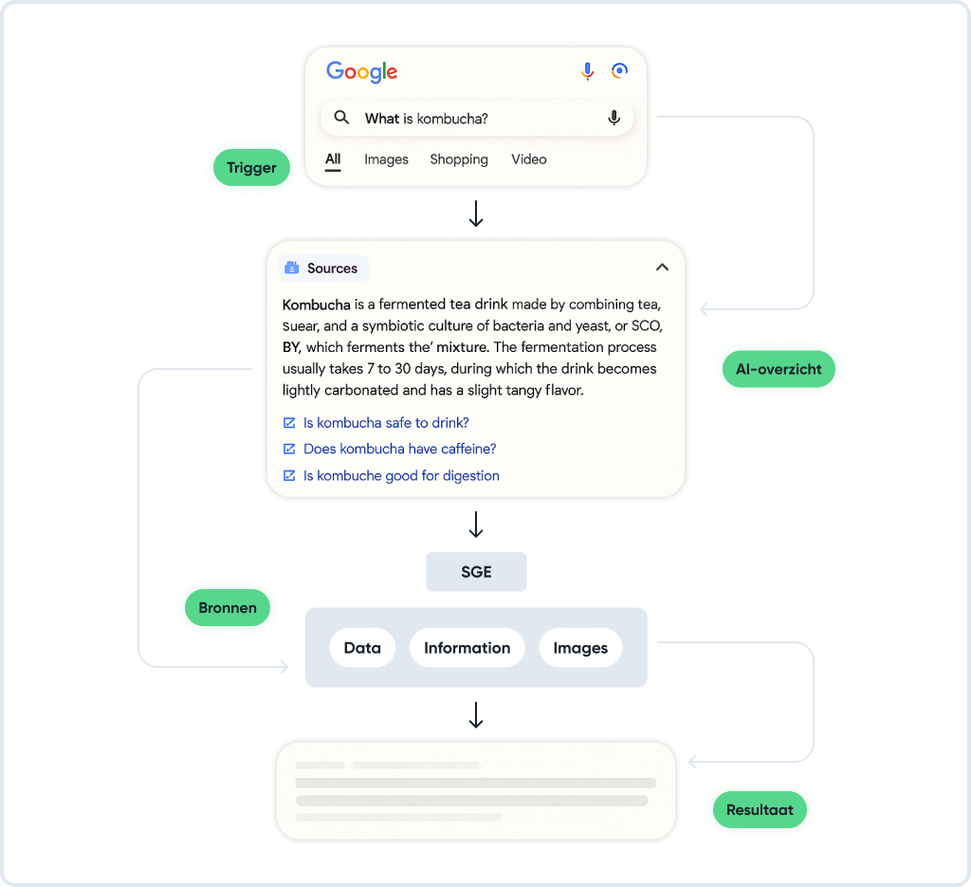
Task: Click the Sources clipboard icon
Action: click(x=291, y=268)
